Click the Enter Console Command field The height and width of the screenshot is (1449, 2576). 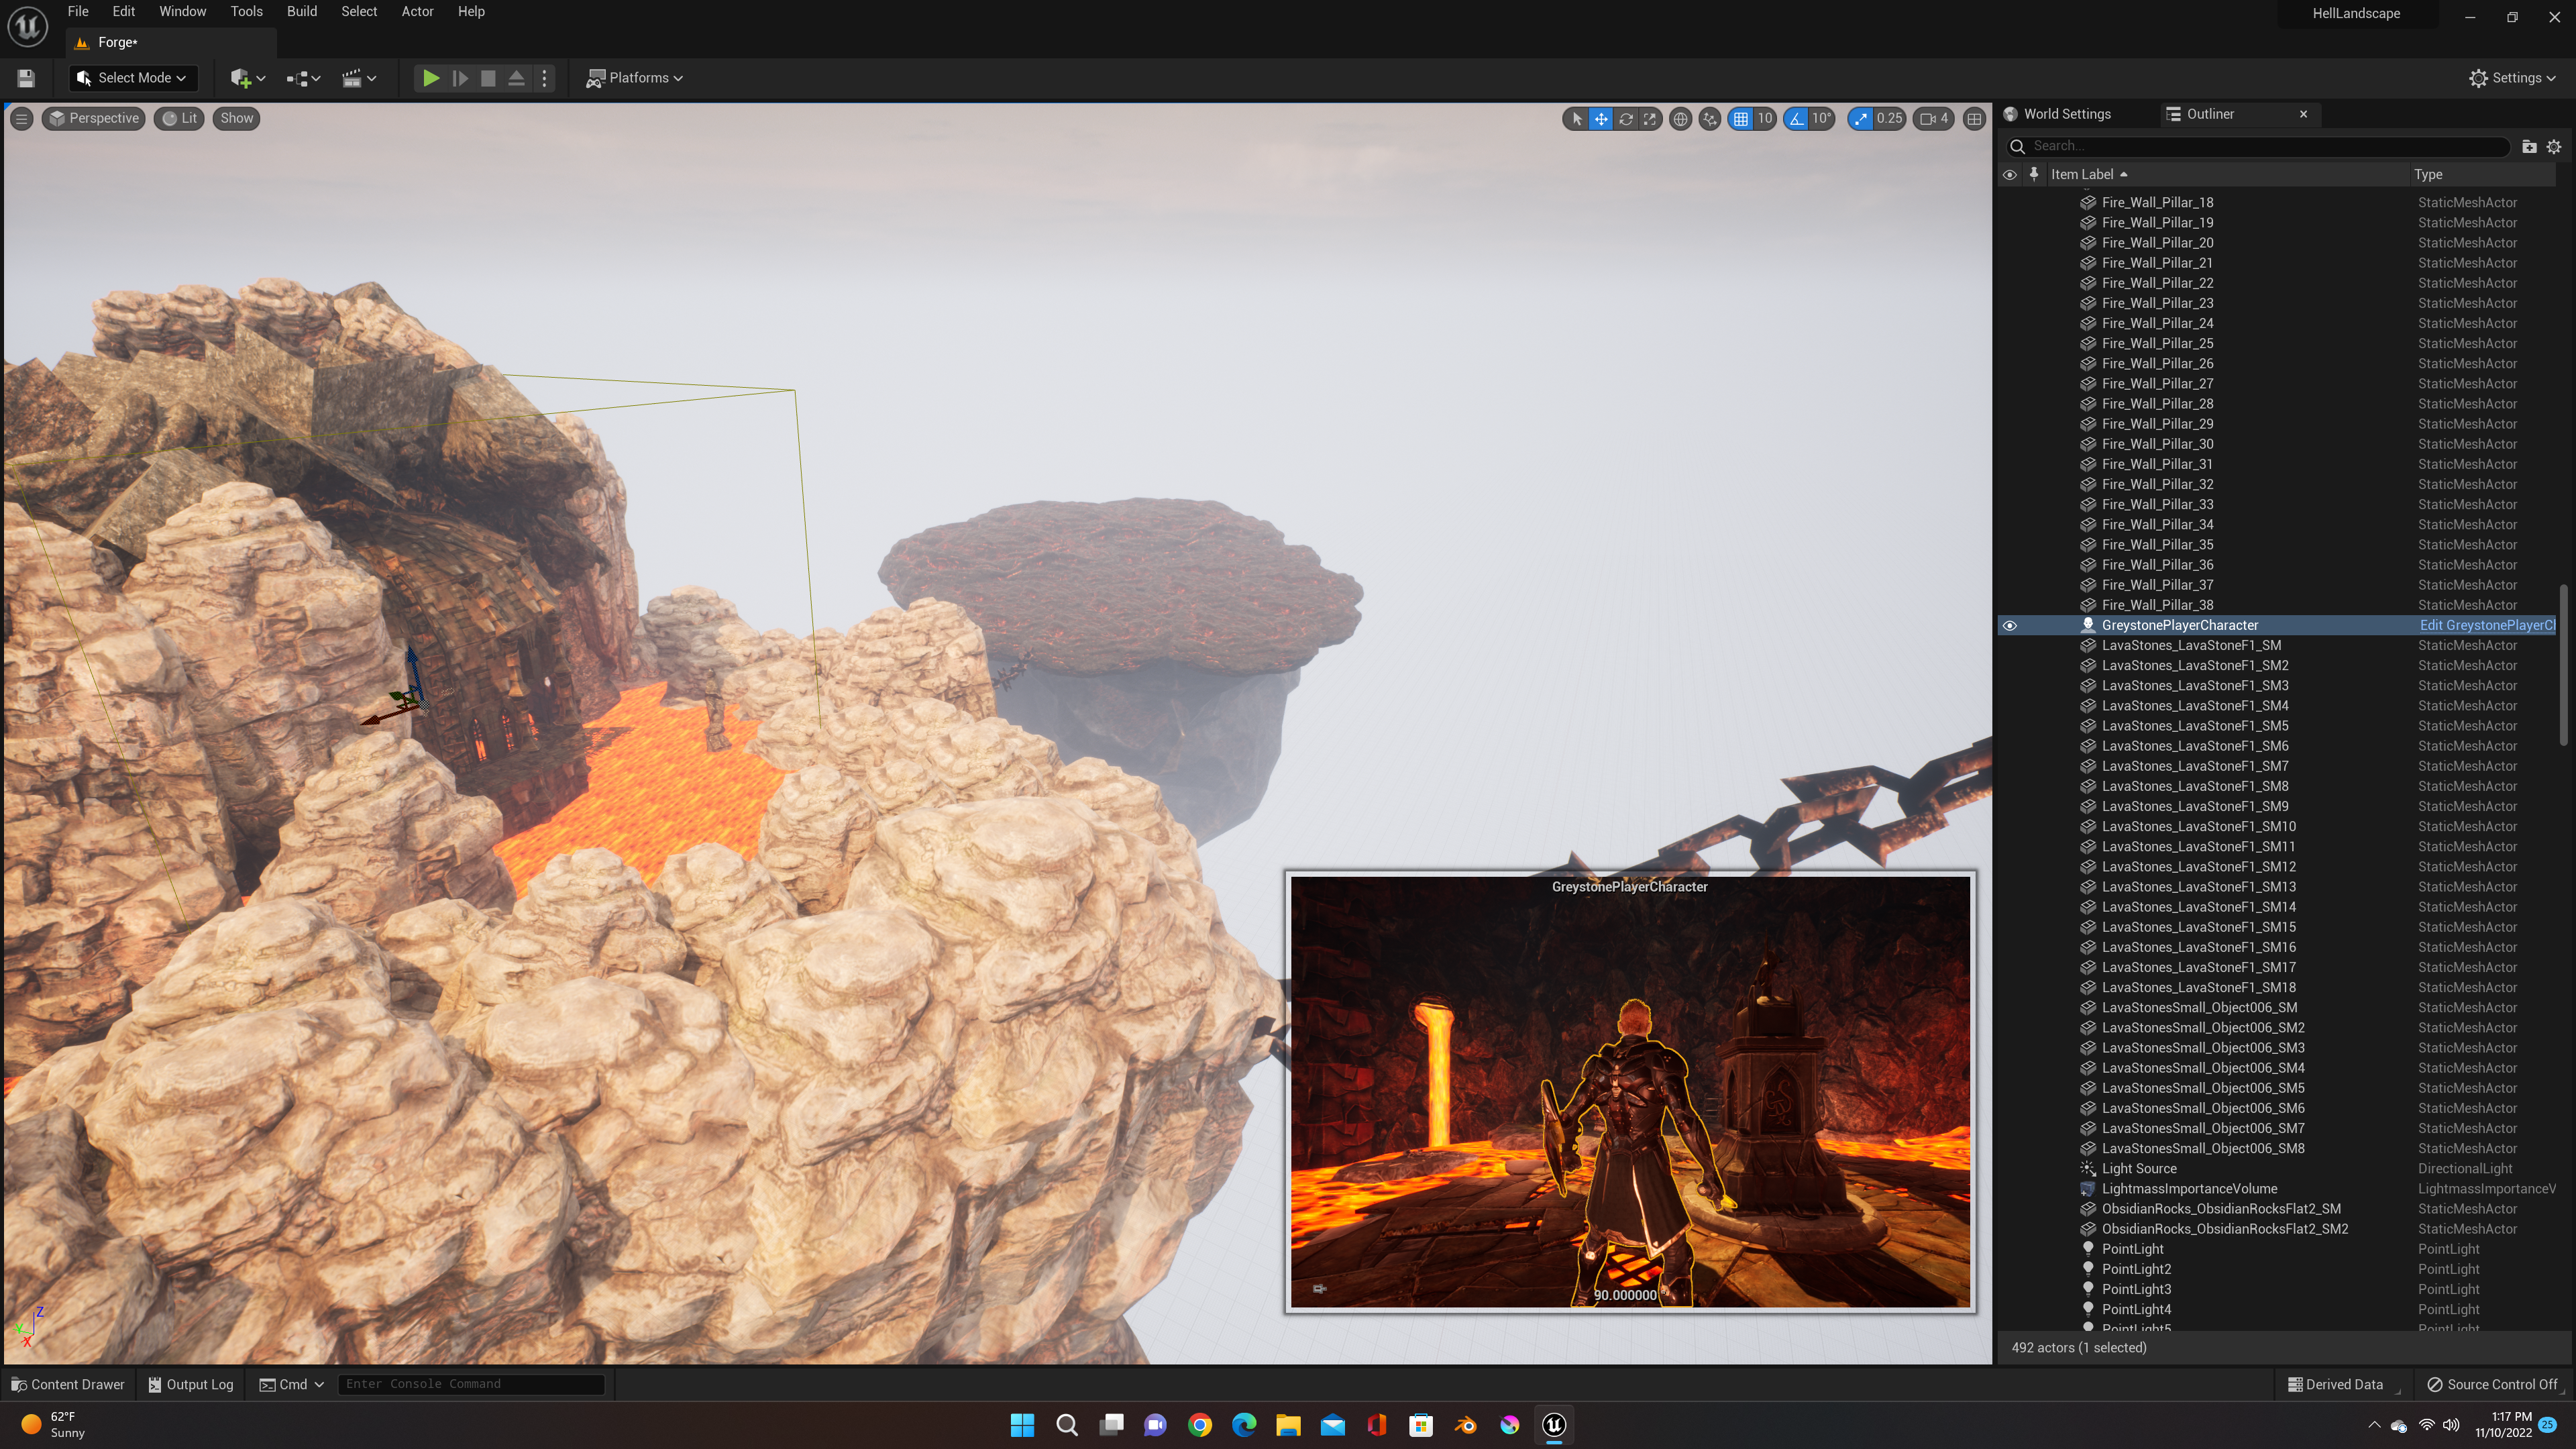(471, 1385)
